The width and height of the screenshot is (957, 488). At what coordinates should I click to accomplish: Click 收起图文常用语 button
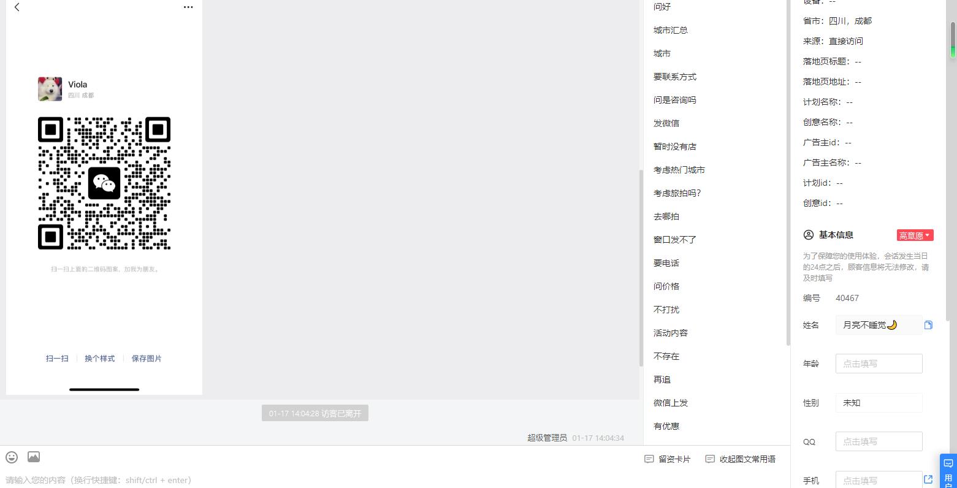(x=741, y=459)
